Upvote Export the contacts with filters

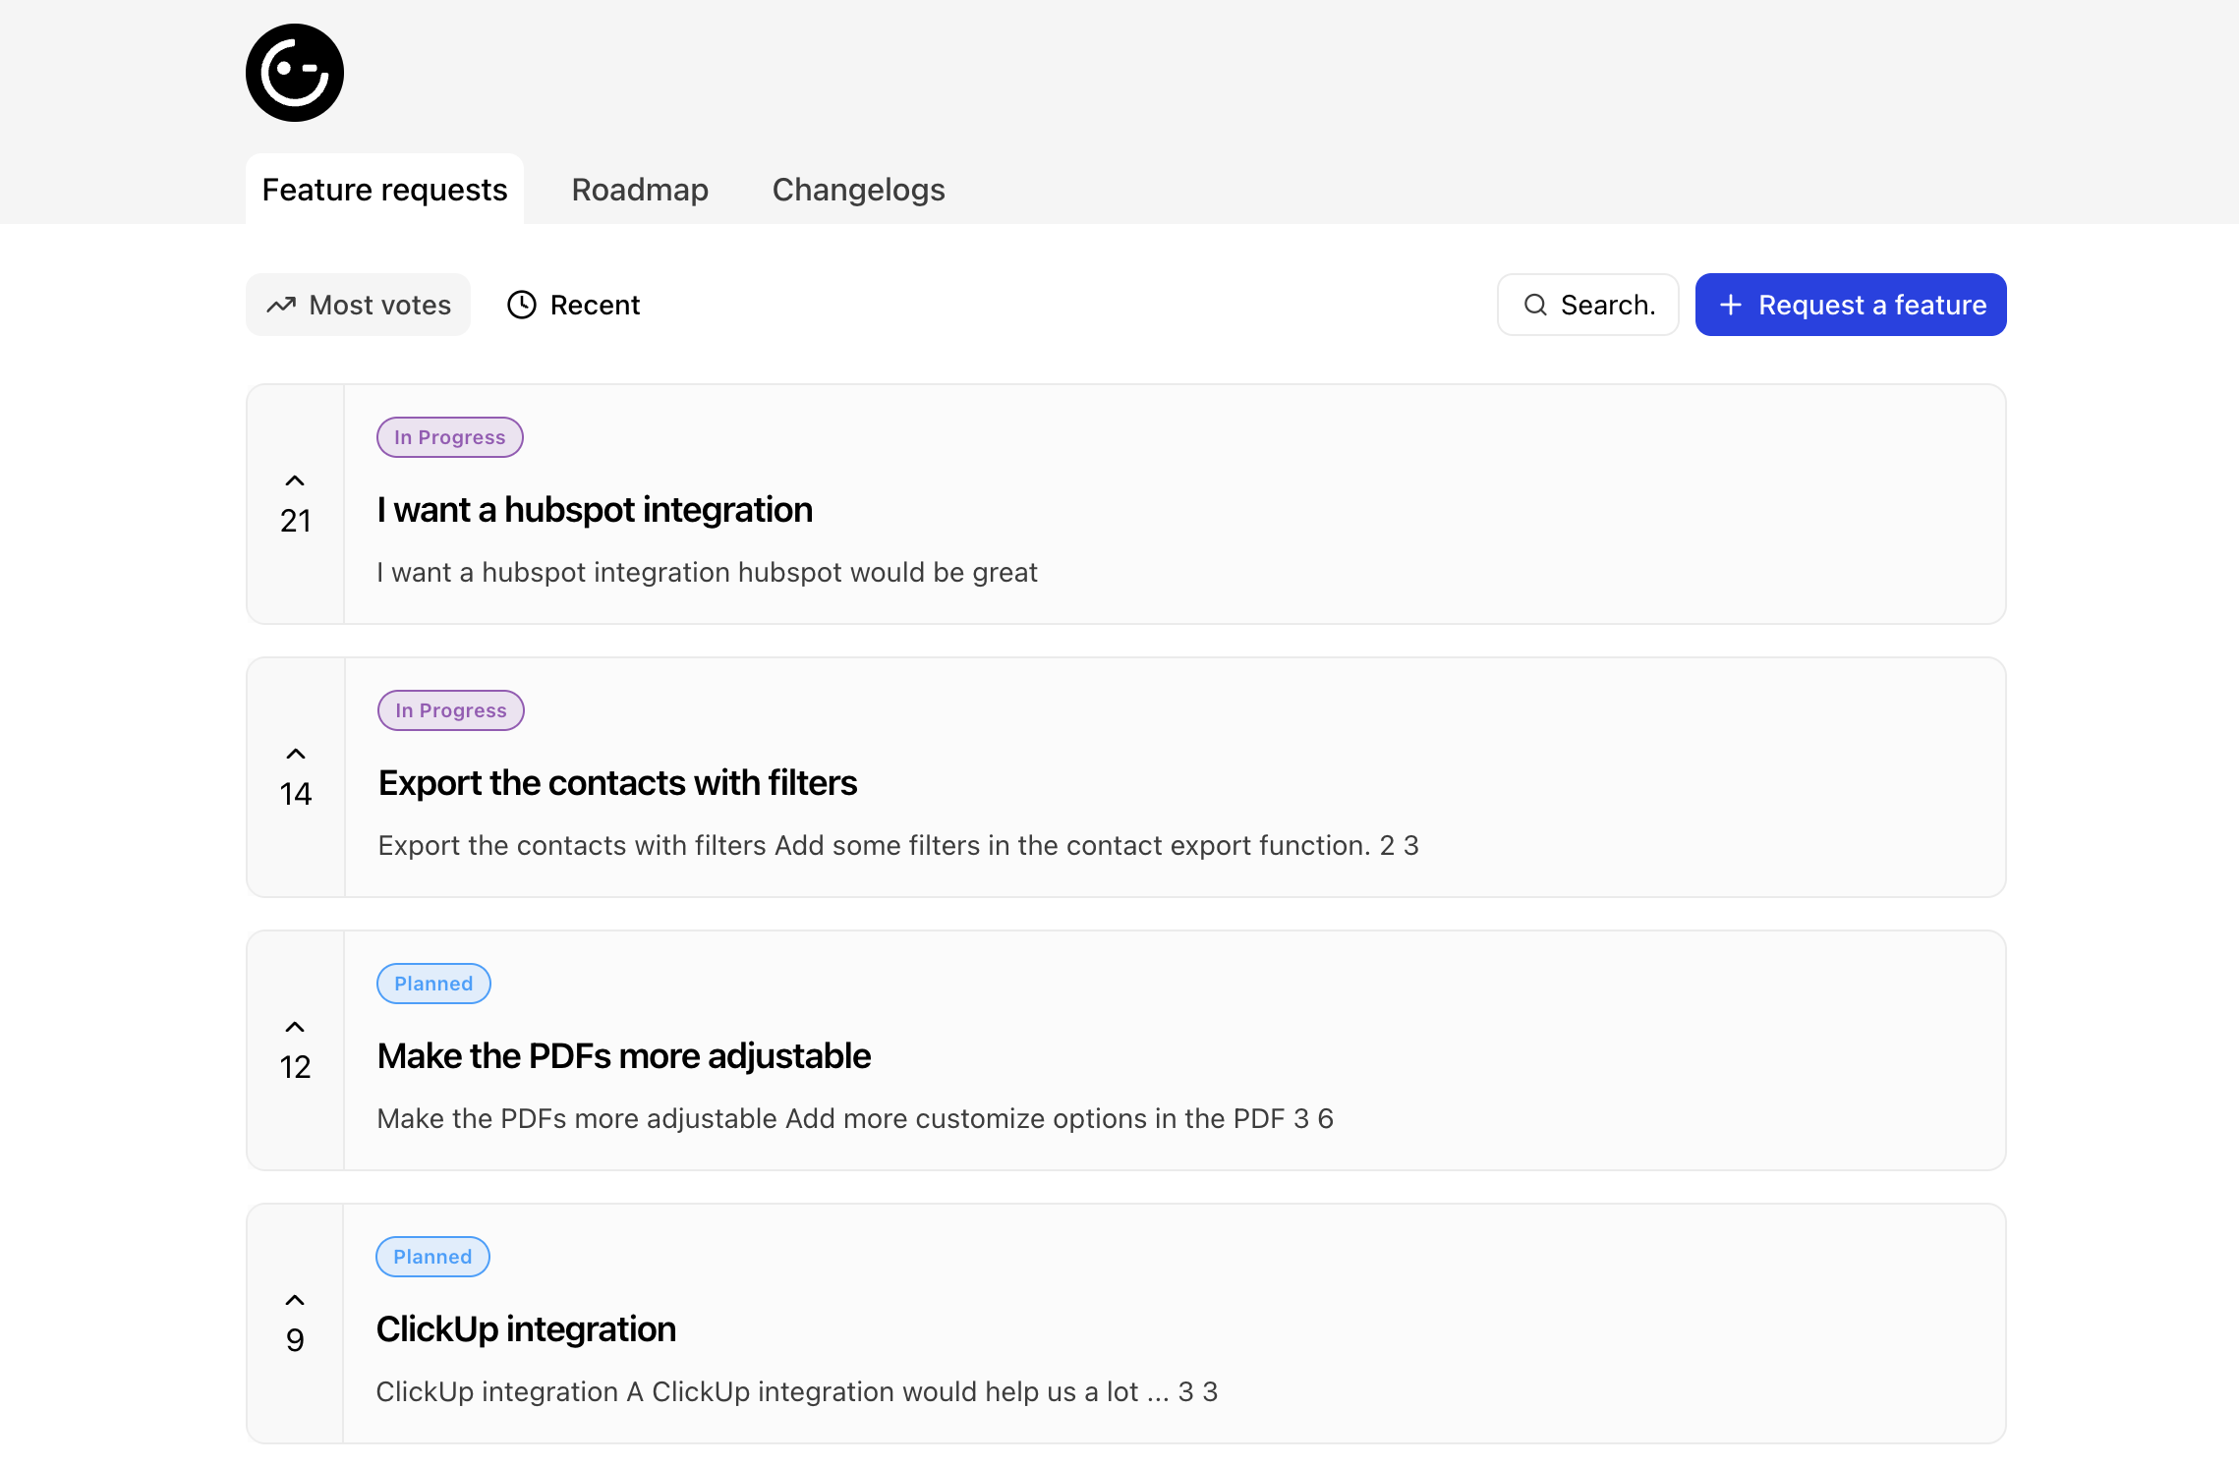click(295, 755)
